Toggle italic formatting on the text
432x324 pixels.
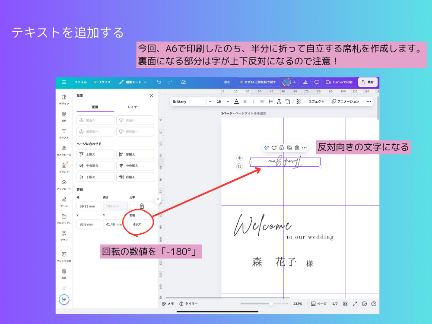[x=253, y=101]
